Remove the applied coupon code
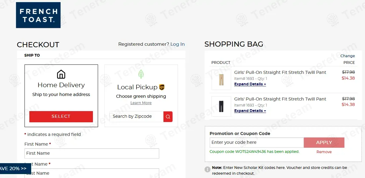The image size is (365, 178). [x=324, y=152]
